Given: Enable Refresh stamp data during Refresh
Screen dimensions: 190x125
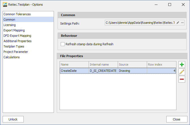Looking at the screenshot, I should pyautogui.click(x=63, y=44).
